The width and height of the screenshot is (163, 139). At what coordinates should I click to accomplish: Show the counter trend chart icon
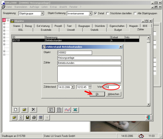(x=67, y=110)
